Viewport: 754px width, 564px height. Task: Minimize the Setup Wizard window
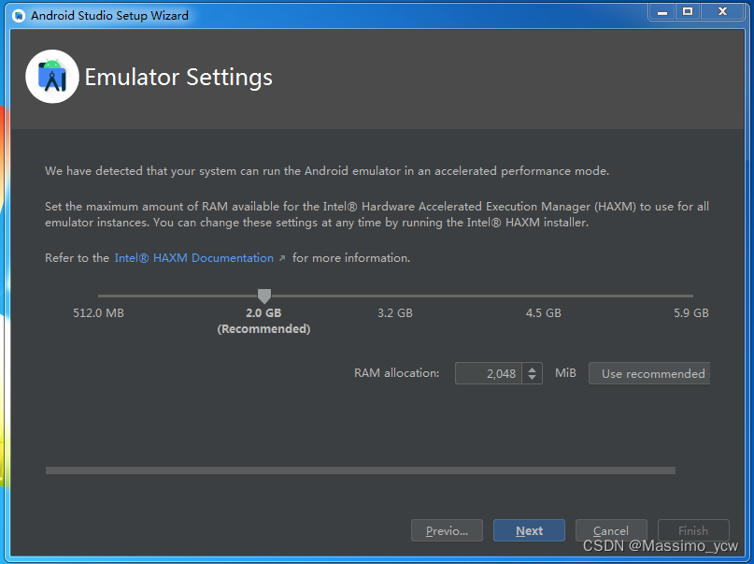[x=662, y=12]
